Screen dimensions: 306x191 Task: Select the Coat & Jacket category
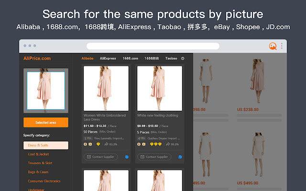[x=38, y=154]
